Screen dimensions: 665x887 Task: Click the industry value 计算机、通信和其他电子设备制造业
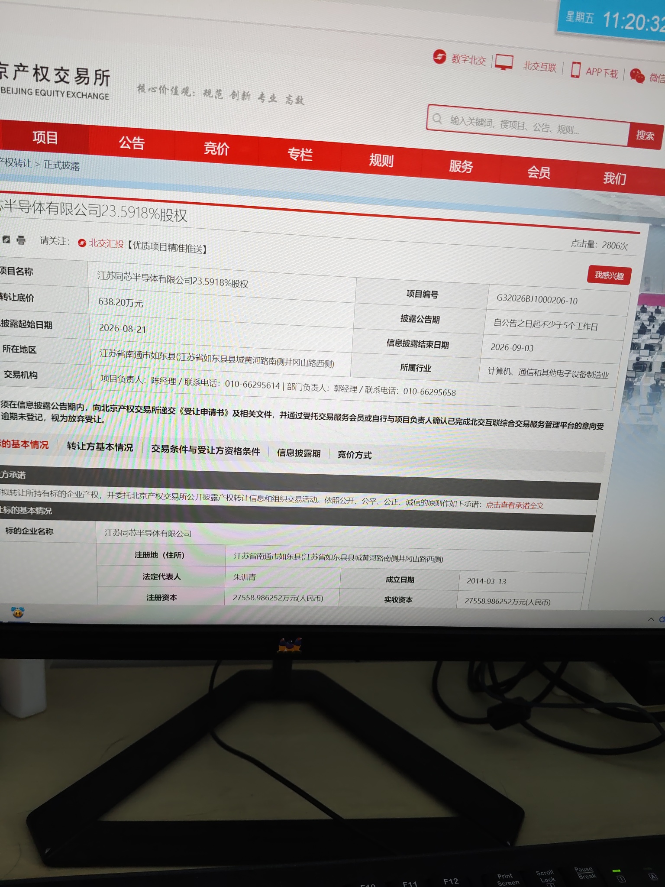(548, 372)
